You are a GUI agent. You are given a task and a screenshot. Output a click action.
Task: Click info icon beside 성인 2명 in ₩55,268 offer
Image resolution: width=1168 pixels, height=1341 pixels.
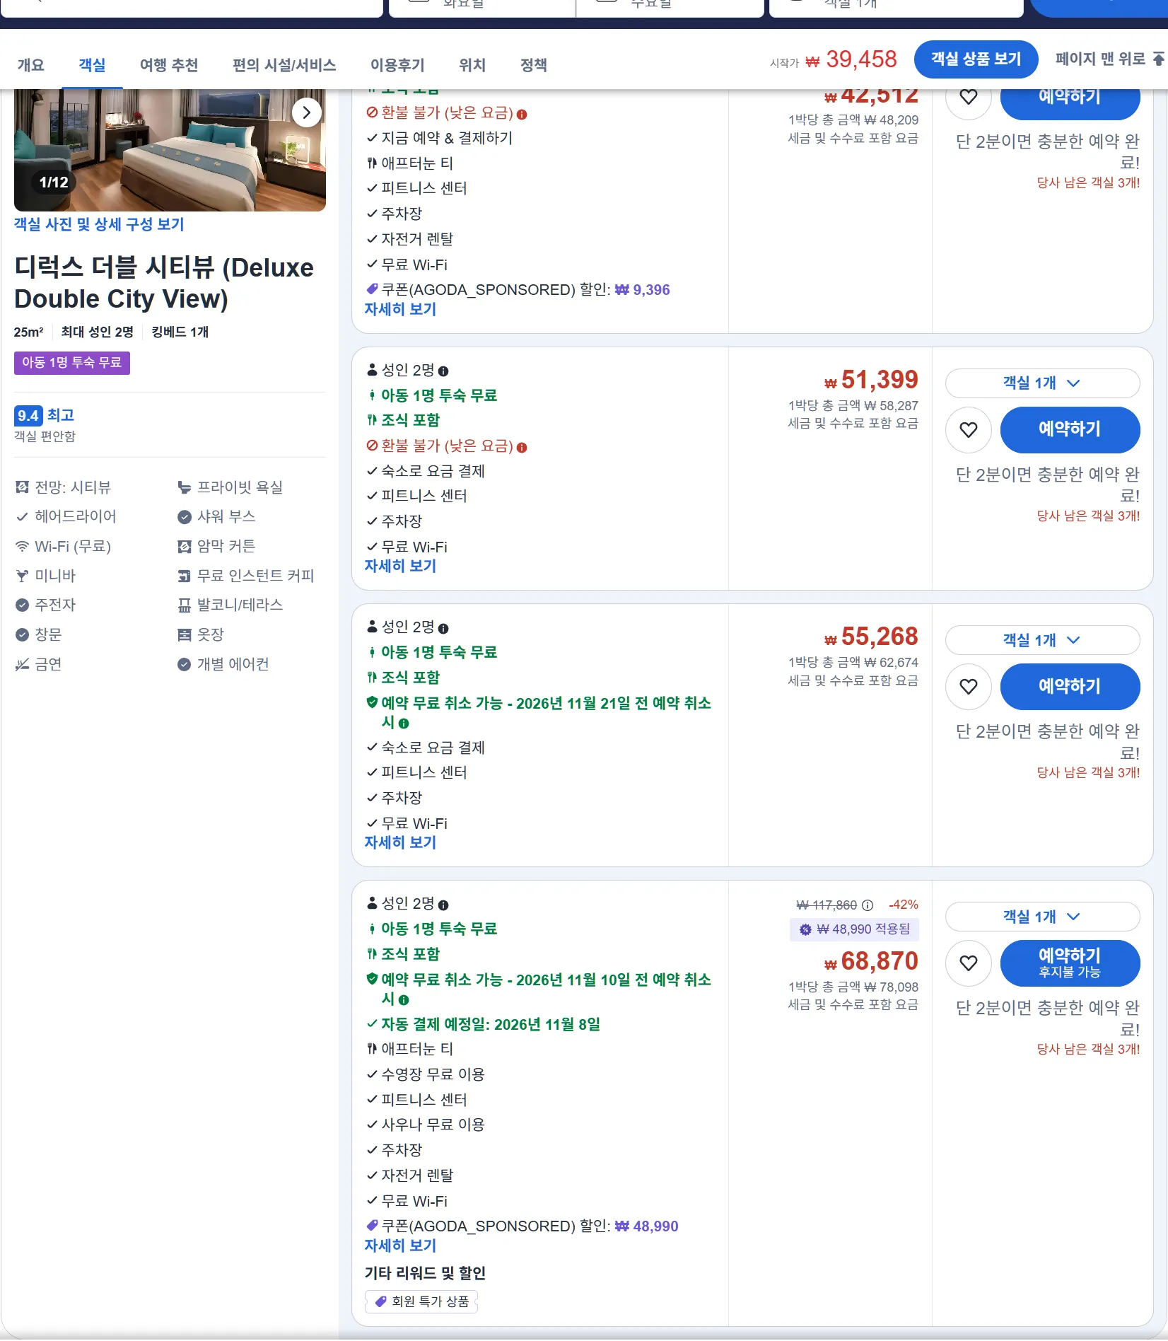coord(443,628)
